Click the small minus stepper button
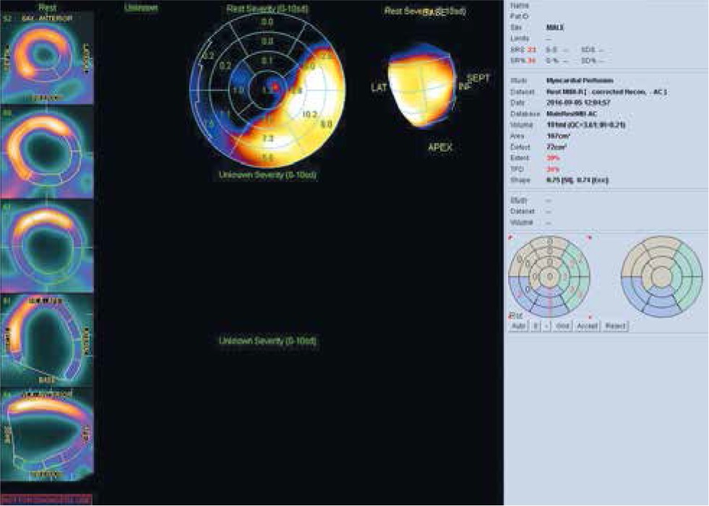709x506 pixels. coord(546,326)
